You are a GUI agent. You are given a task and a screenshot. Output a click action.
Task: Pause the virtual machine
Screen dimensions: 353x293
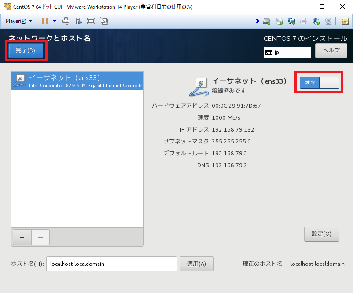45,21
